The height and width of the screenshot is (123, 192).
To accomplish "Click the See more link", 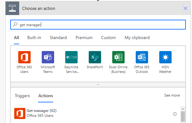I will pos(172,95).
